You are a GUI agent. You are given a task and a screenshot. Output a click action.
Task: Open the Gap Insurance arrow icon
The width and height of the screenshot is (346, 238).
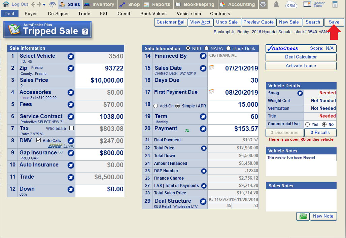tap(71, 153)
